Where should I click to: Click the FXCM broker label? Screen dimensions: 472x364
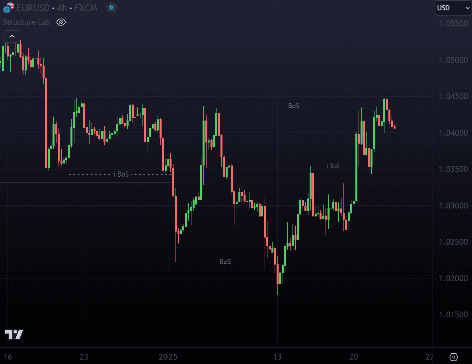86,8
